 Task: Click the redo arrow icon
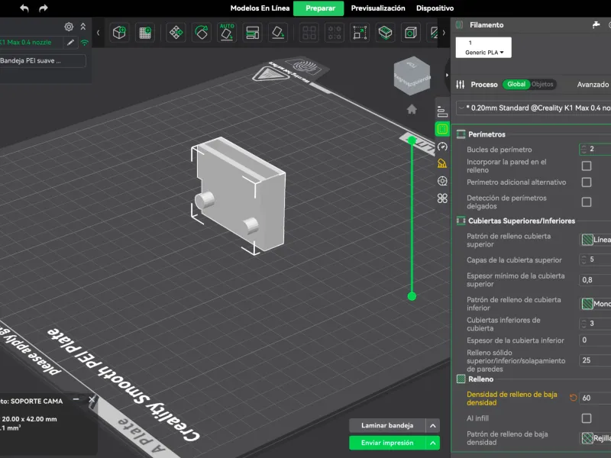point(44,8)
